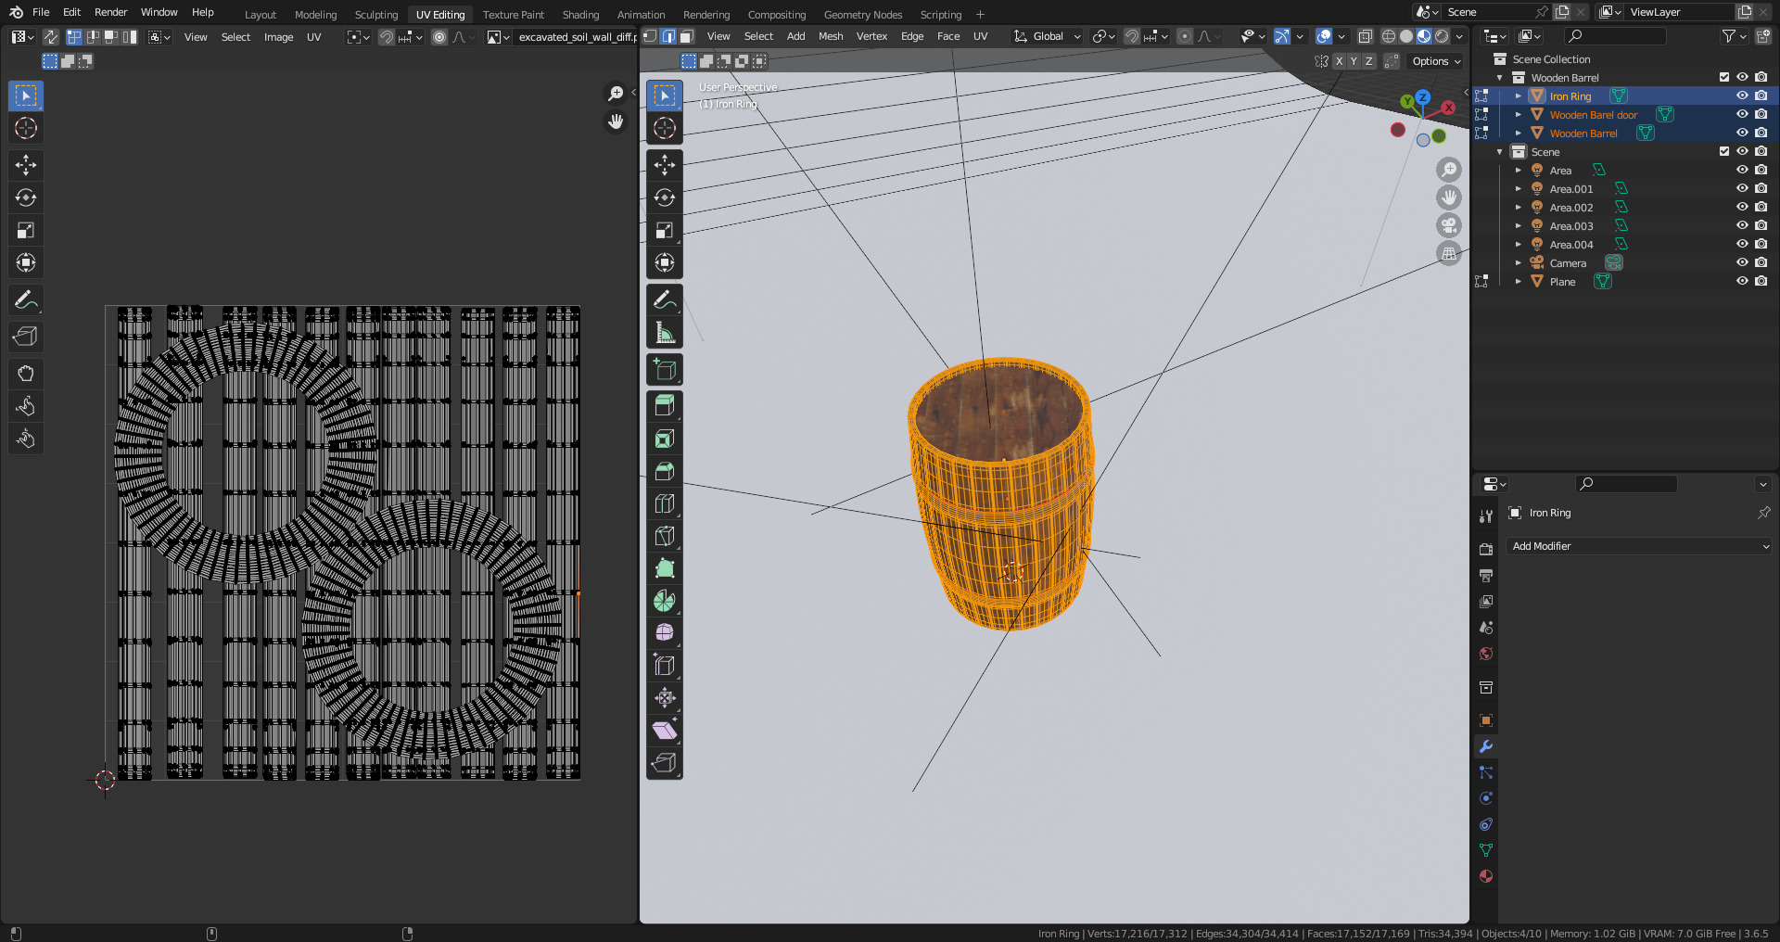Select the Loop Cut tool
The height and width of the screenshot is (942, 1780).
click(x=665, y=503)
